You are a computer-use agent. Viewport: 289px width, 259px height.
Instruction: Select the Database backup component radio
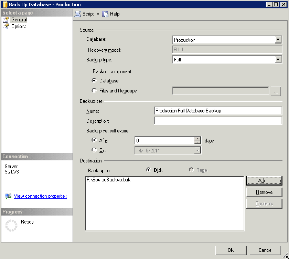[94, 81]
